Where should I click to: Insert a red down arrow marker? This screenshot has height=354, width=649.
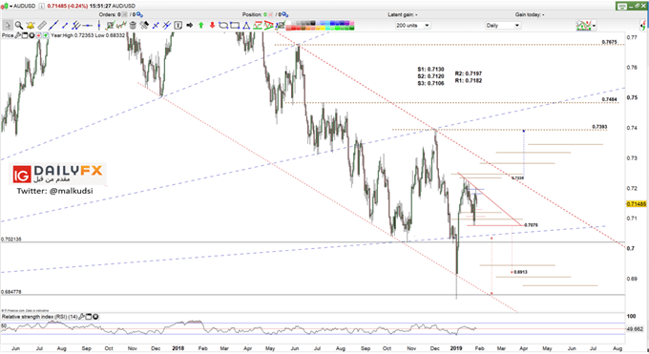[212, 25]
